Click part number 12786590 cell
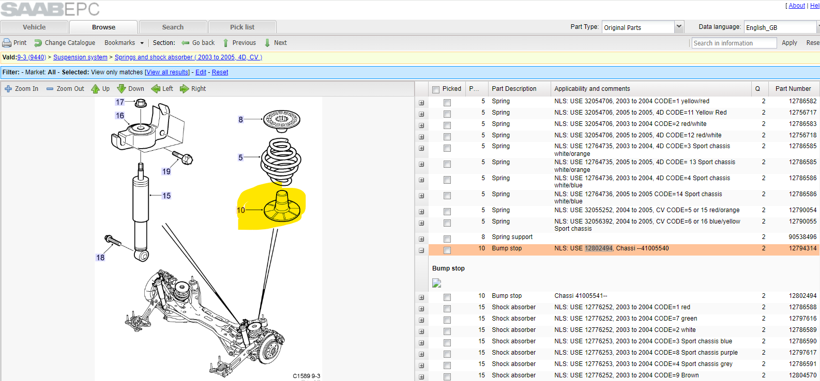The height and width of the screenshot is (381, 820). coord(802,341)
